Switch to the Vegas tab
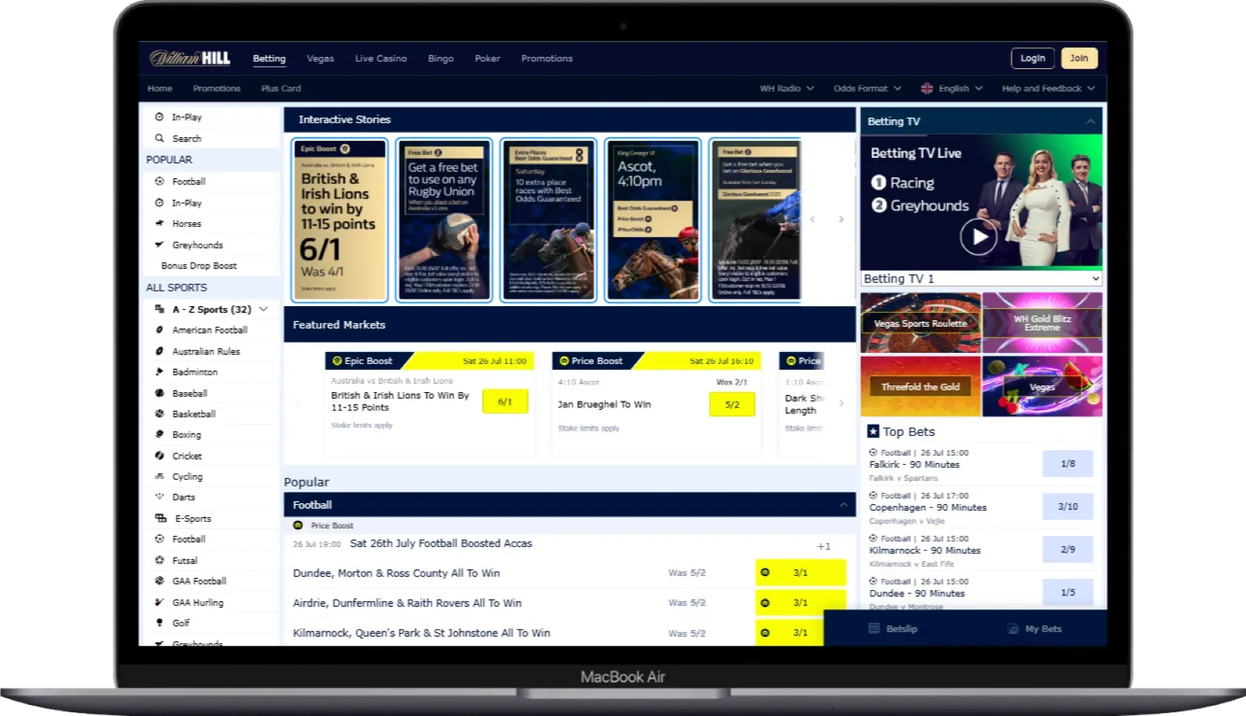Screen dimensions: 1246x716 click(320, 59)
